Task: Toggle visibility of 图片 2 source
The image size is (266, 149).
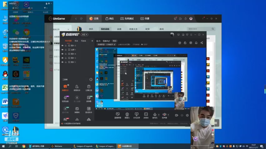Action: [63, 46]
